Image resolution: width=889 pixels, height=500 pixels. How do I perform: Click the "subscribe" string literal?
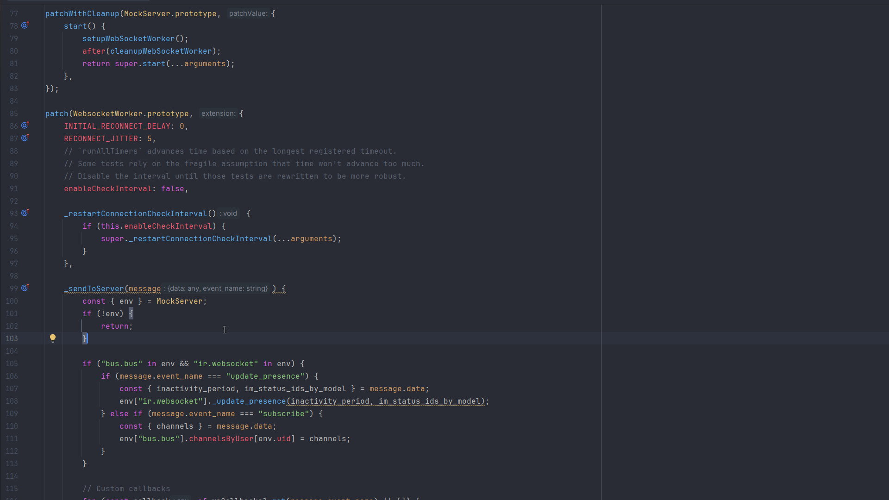click(284, 414)
